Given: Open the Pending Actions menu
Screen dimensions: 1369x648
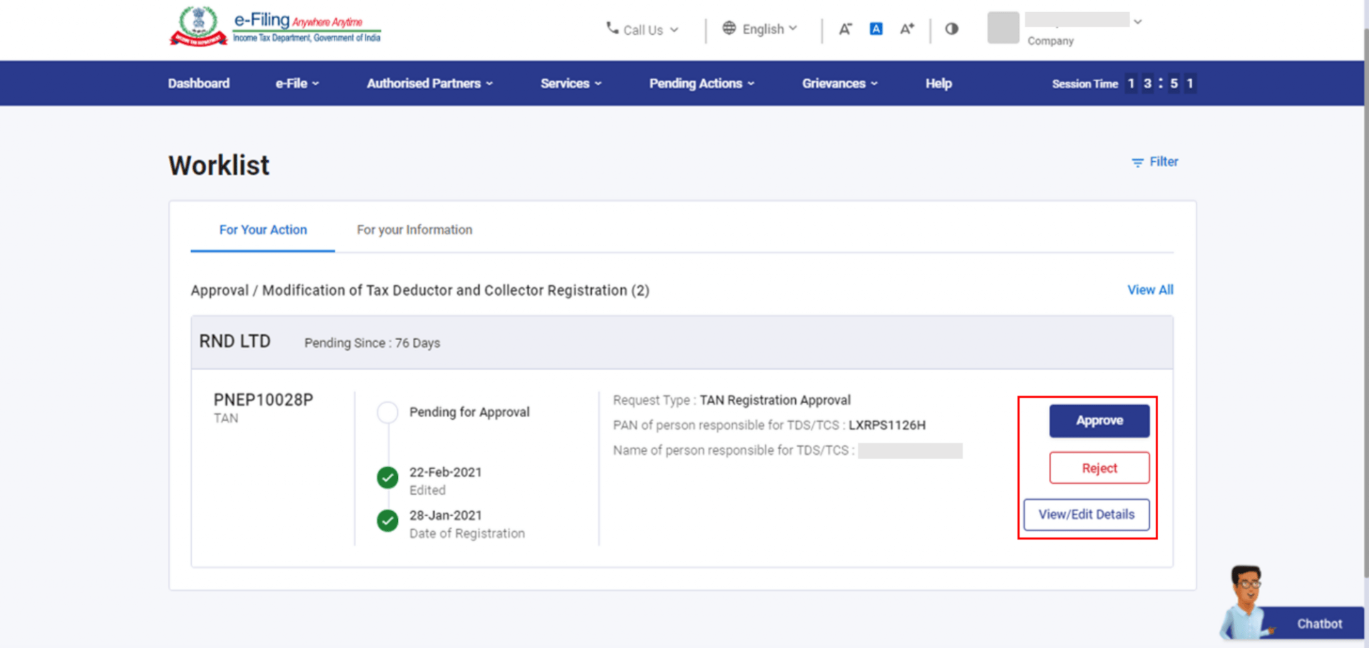Looking at the screenshot, I should click(701, 83).
